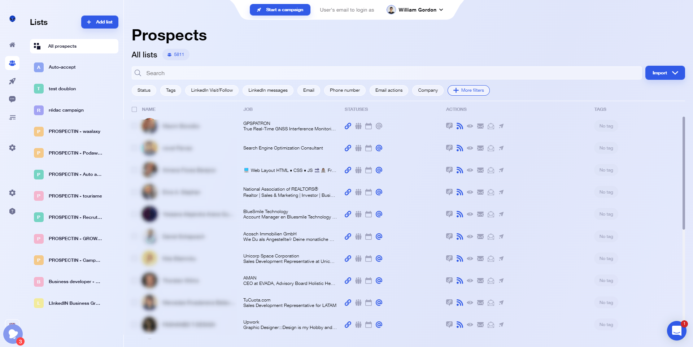The width and height of the screenshot is (693, 347).
Task: Click the email @ icon for TuCuota.com prospect
Action: pyautogui.click(x=379, y=303)
